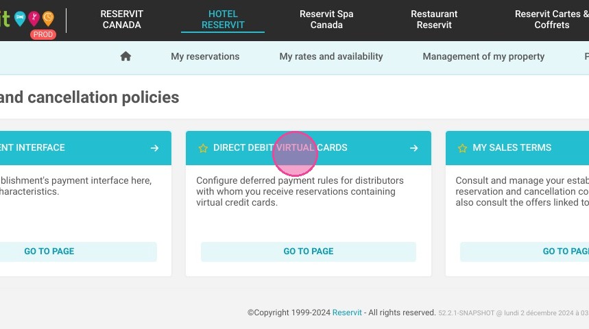589x329 pixels.
Task: Open Reservit Cartes & Coffrets tab
Action: (552, 19)
